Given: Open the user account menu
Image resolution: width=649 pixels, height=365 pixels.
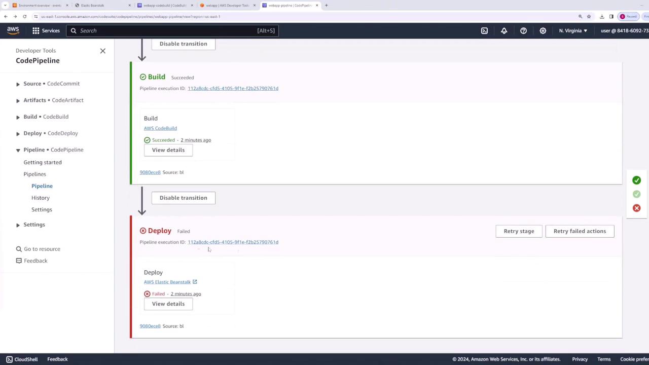Looking at the screenshot, I should click(625, 30).
